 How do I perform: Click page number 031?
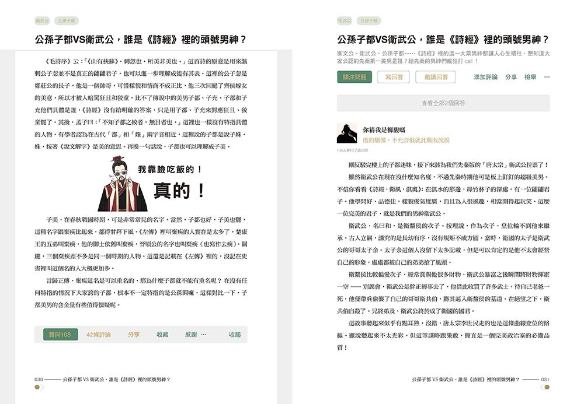pos(545,380)
